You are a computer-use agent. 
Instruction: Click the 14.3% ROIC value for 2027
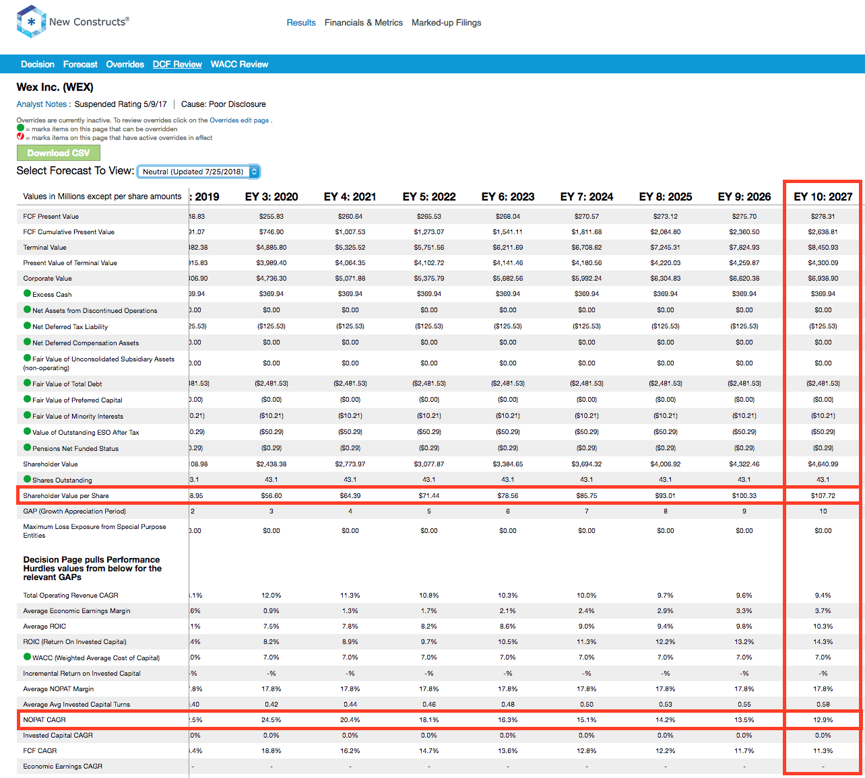click(x=823, y=641)
